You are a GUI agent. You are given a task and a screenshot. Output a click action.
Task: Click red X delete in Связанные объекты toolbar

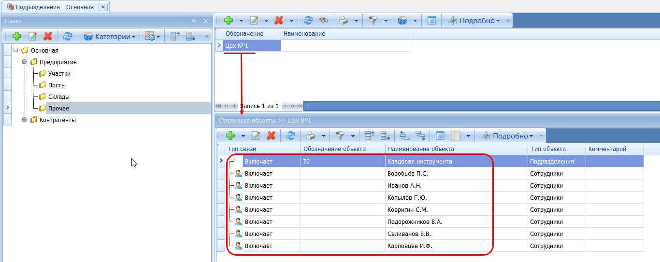271,136
